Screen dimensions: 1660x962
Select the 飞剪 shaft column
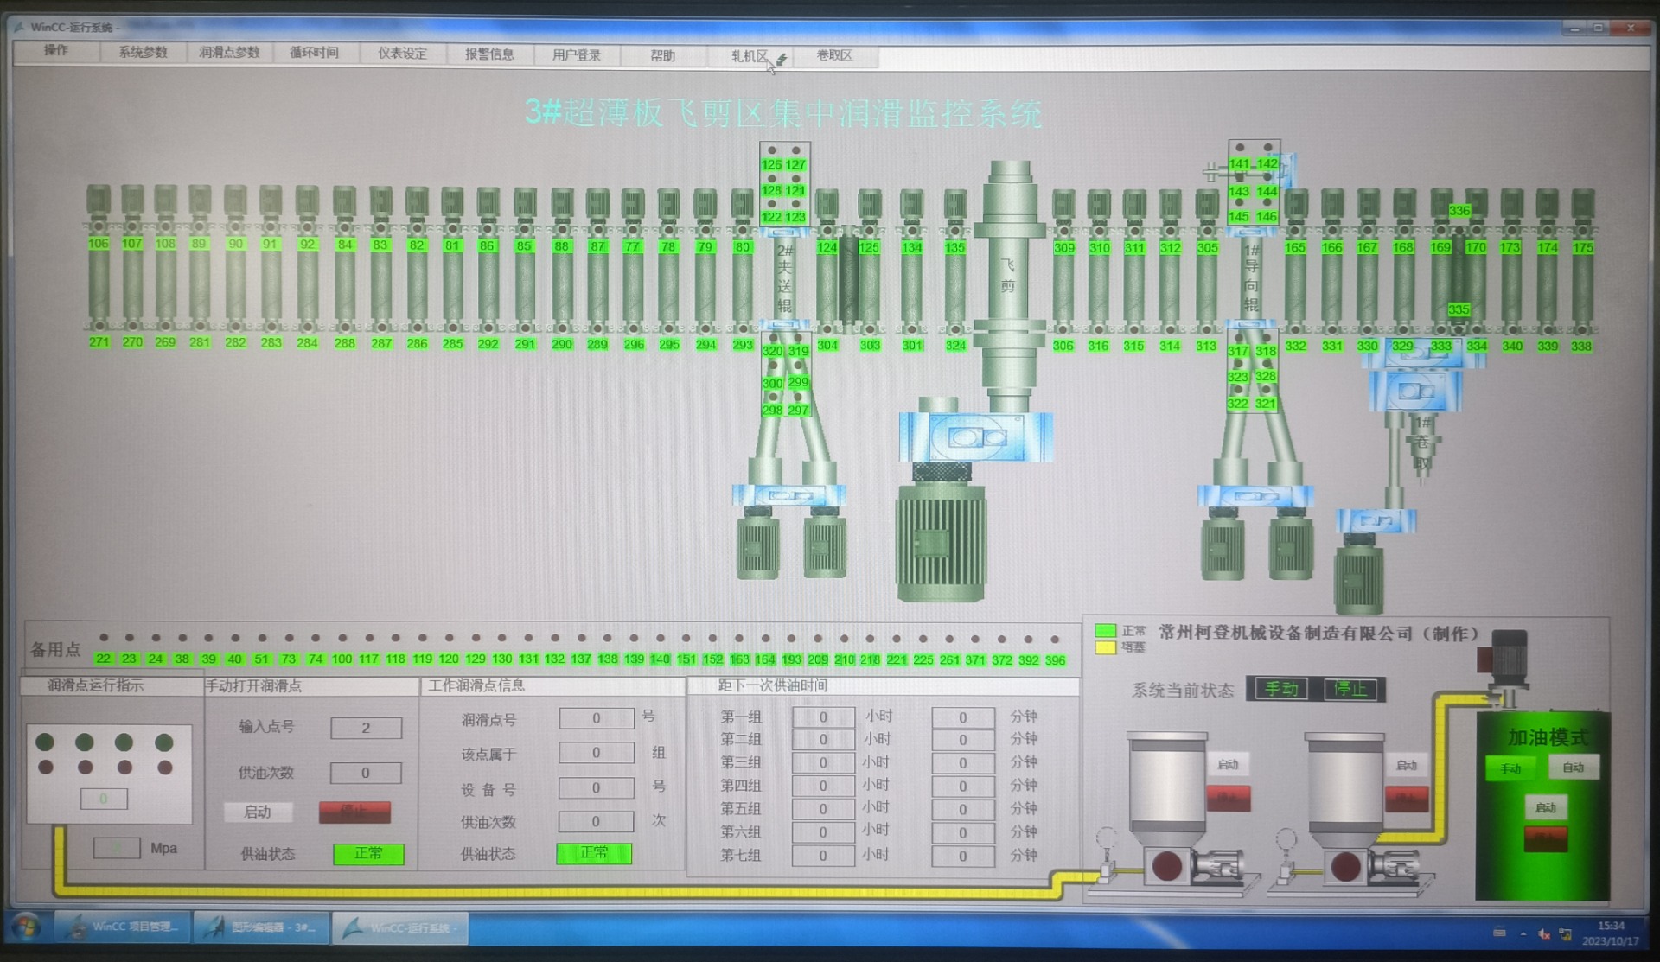(x=1008, y=285)
